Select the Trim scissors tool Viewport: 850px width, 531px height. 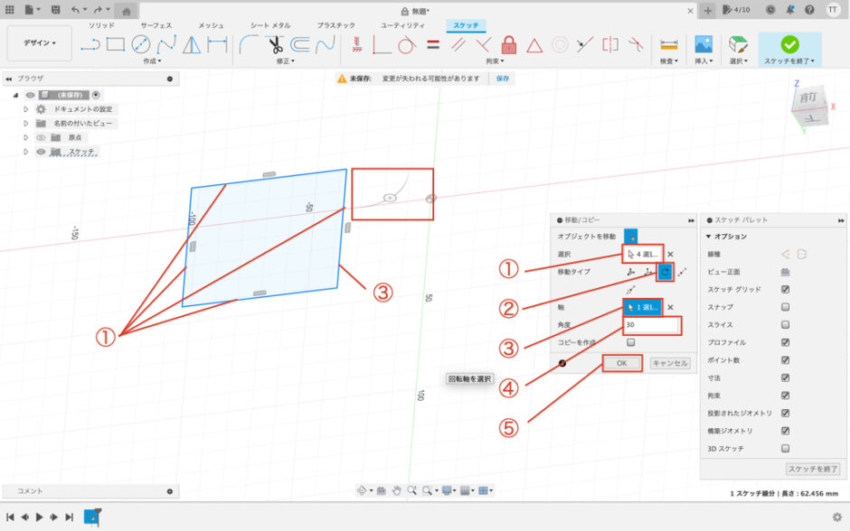(x=276, y=44)
